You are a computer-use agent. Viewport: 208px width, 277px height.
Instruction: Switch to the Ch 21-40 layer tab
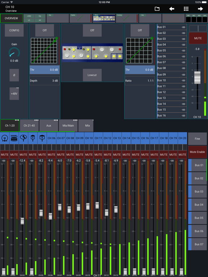[x=29, y=126]
